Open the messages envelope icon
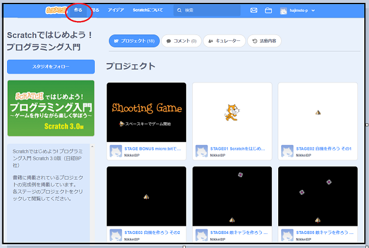The image size is (369, 248). coord(254,11)
